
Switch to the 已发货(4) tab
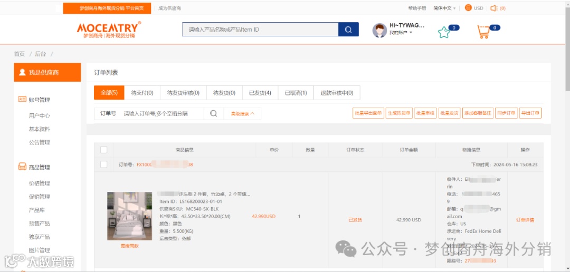click(260, 93)
